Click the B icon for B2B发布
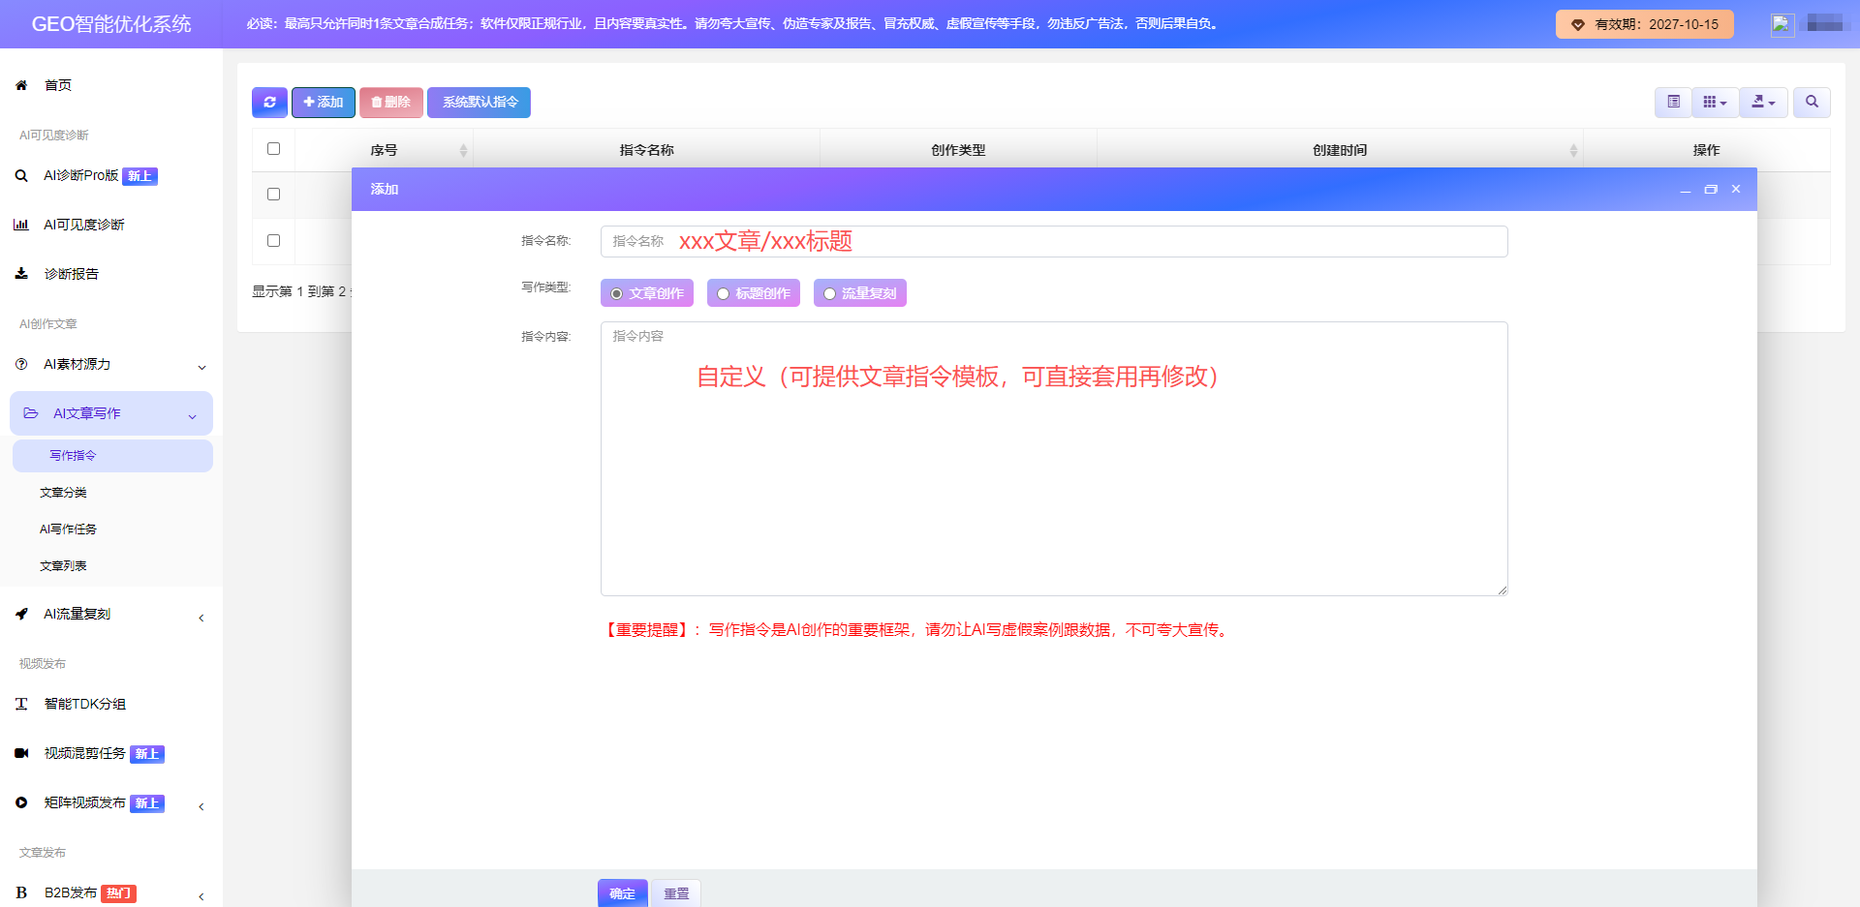Screen dimensions: 1860x907 21,892
